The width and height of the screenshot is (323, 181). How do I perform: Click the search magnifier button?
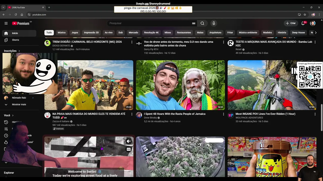pyautogui.click(x=202, y=23)
